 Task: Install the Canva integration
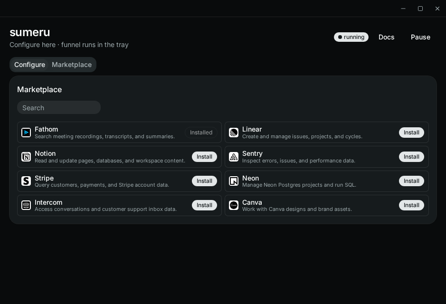click(411, 205)
